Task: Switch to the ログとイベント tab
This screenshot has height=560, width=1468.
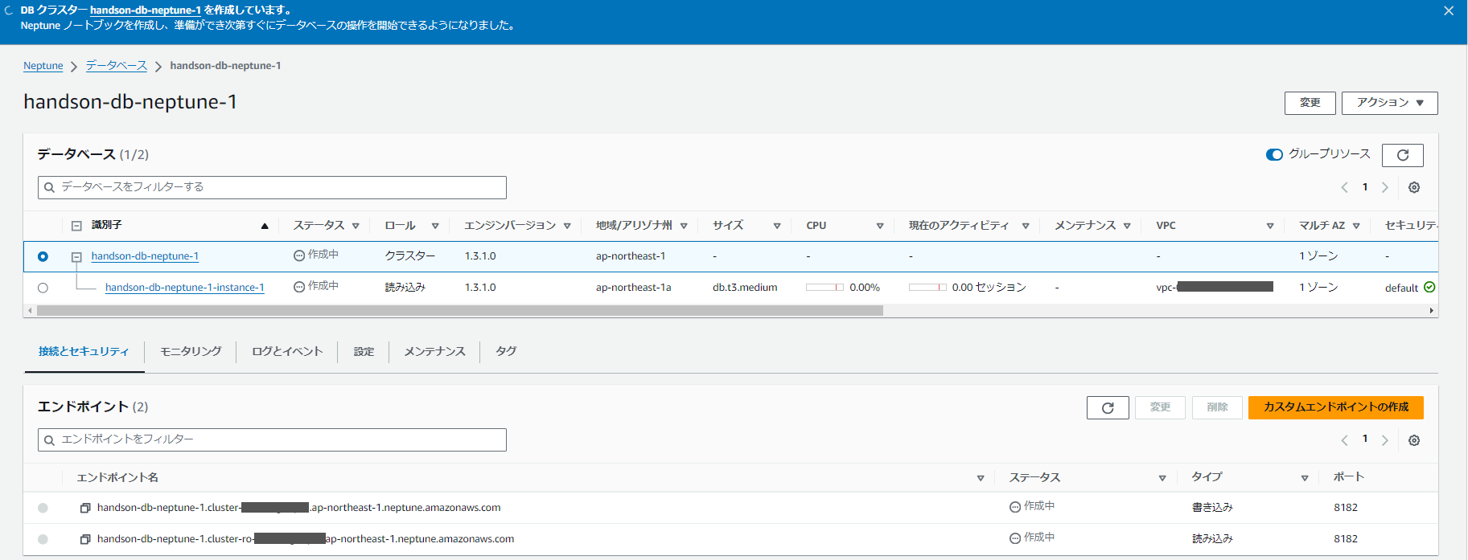Action: [287, 352]
